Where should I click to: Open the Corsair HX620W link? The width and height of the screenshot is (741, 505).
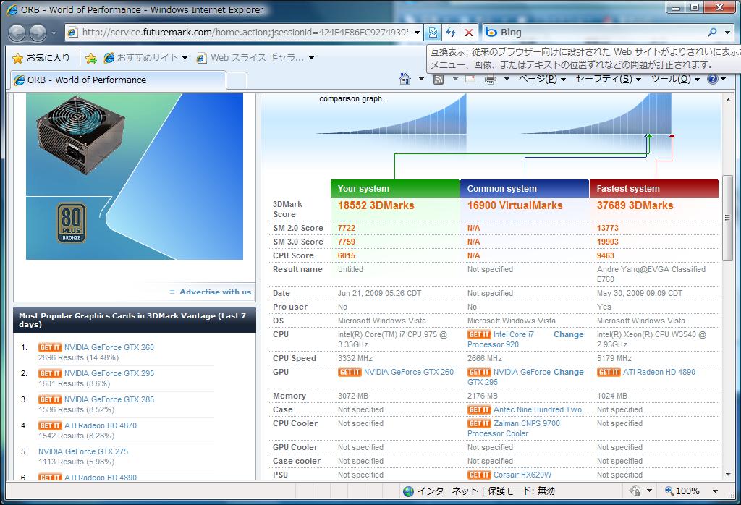(522, 475)
